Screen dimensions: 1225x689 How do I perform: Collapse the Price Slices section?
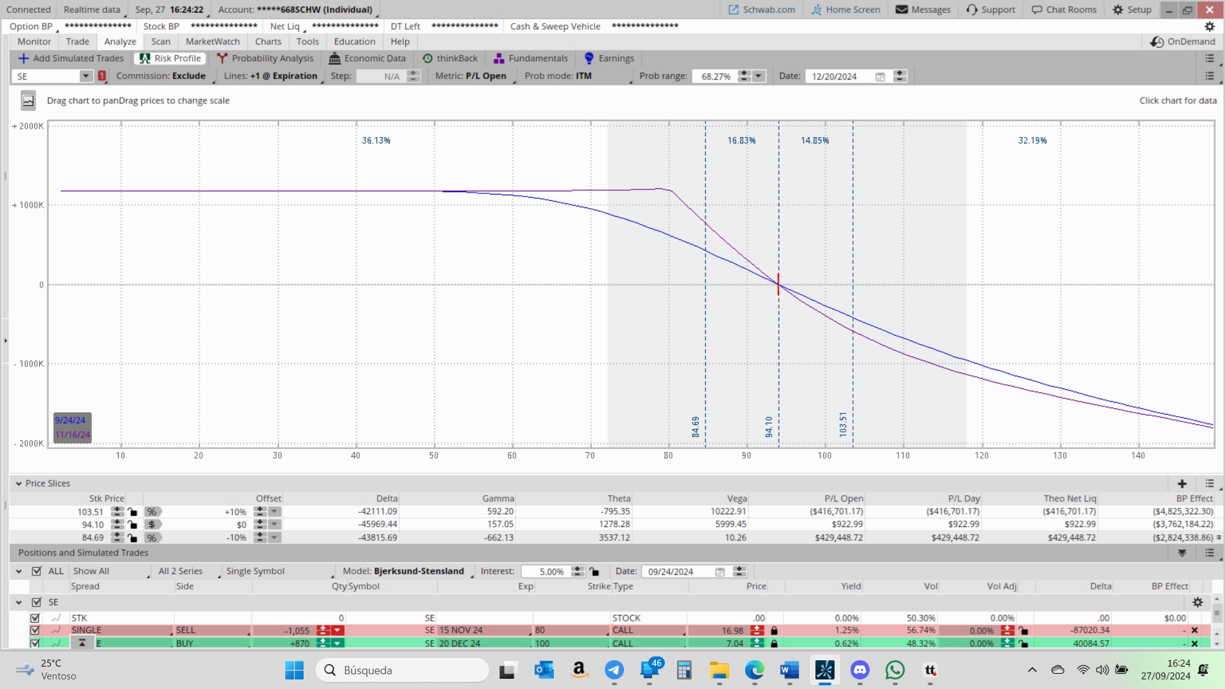tap(19, 484)
